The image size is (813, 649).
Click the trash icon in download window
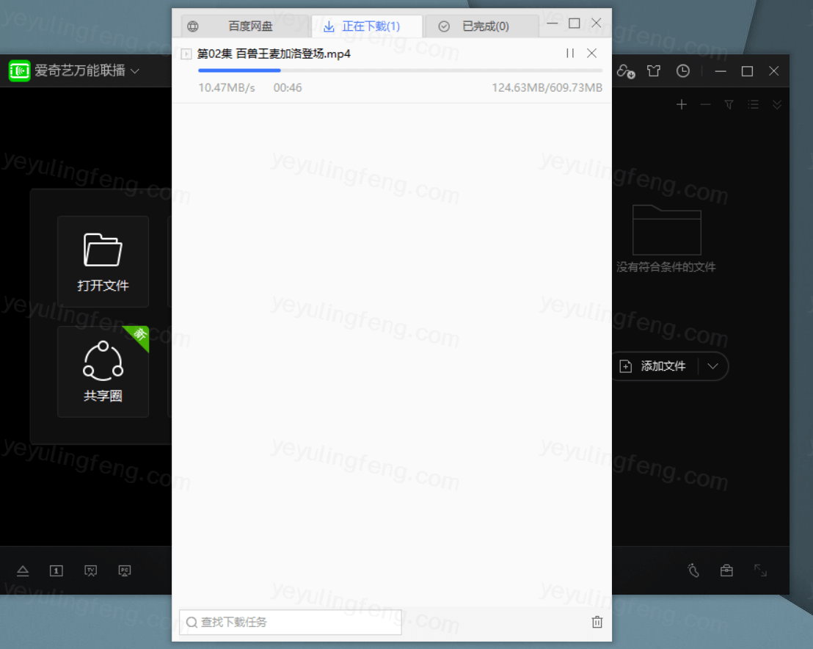597,622
